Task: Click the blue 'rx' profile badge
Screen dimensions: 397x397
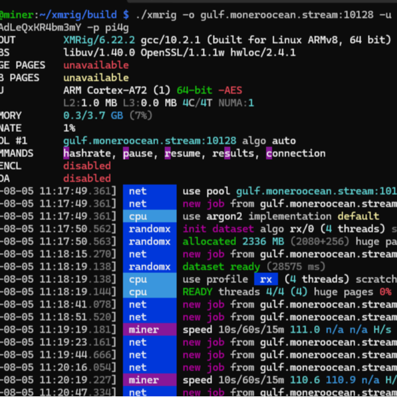Action: pos(266,279)
